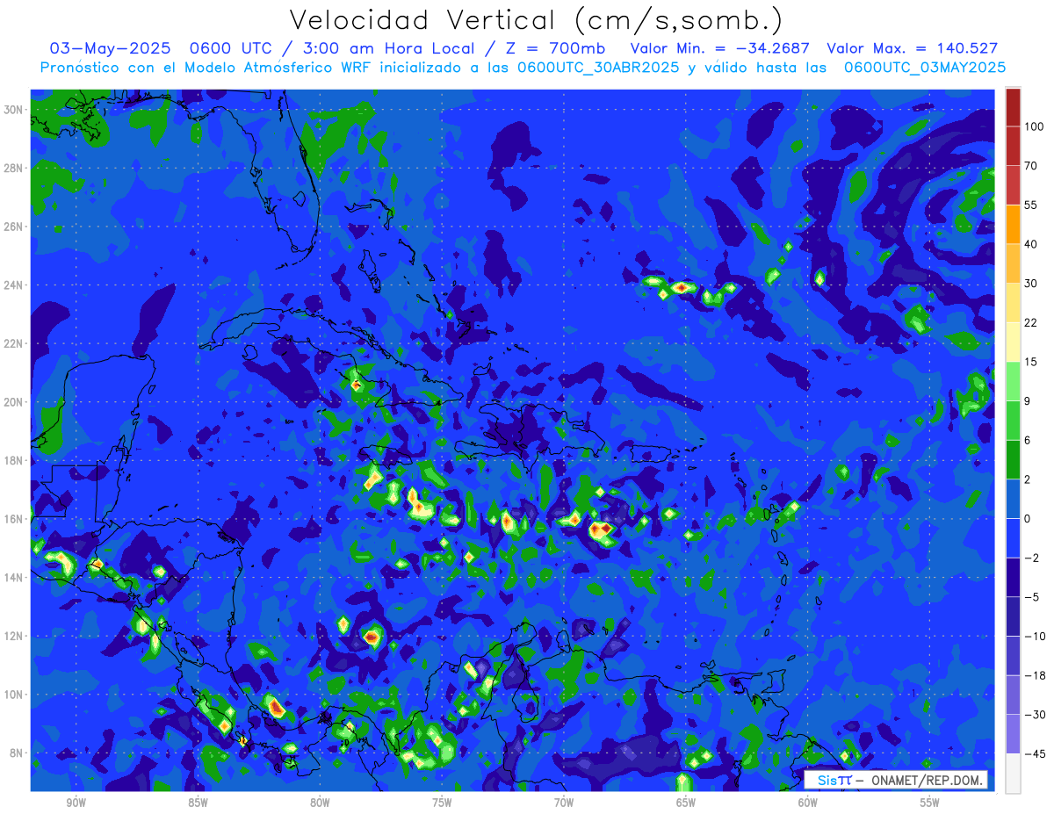Image resolution: width=1054 pixels, height=814 pixels.
Task: Click the colorbar value label '55'
Action: [1031, 205]
